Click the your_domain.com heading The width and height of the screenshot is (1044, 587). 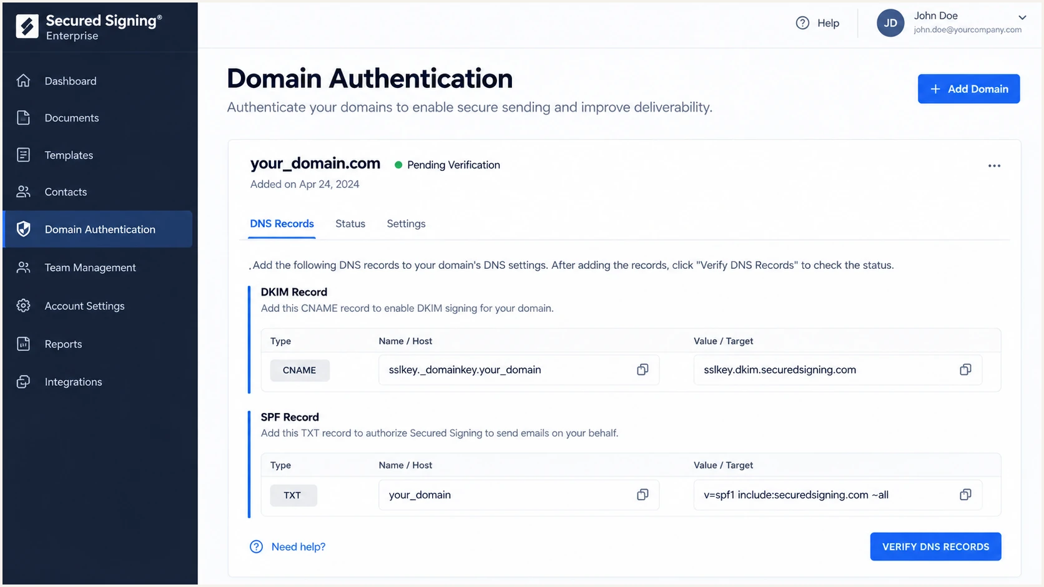click(x=315, y=163)
